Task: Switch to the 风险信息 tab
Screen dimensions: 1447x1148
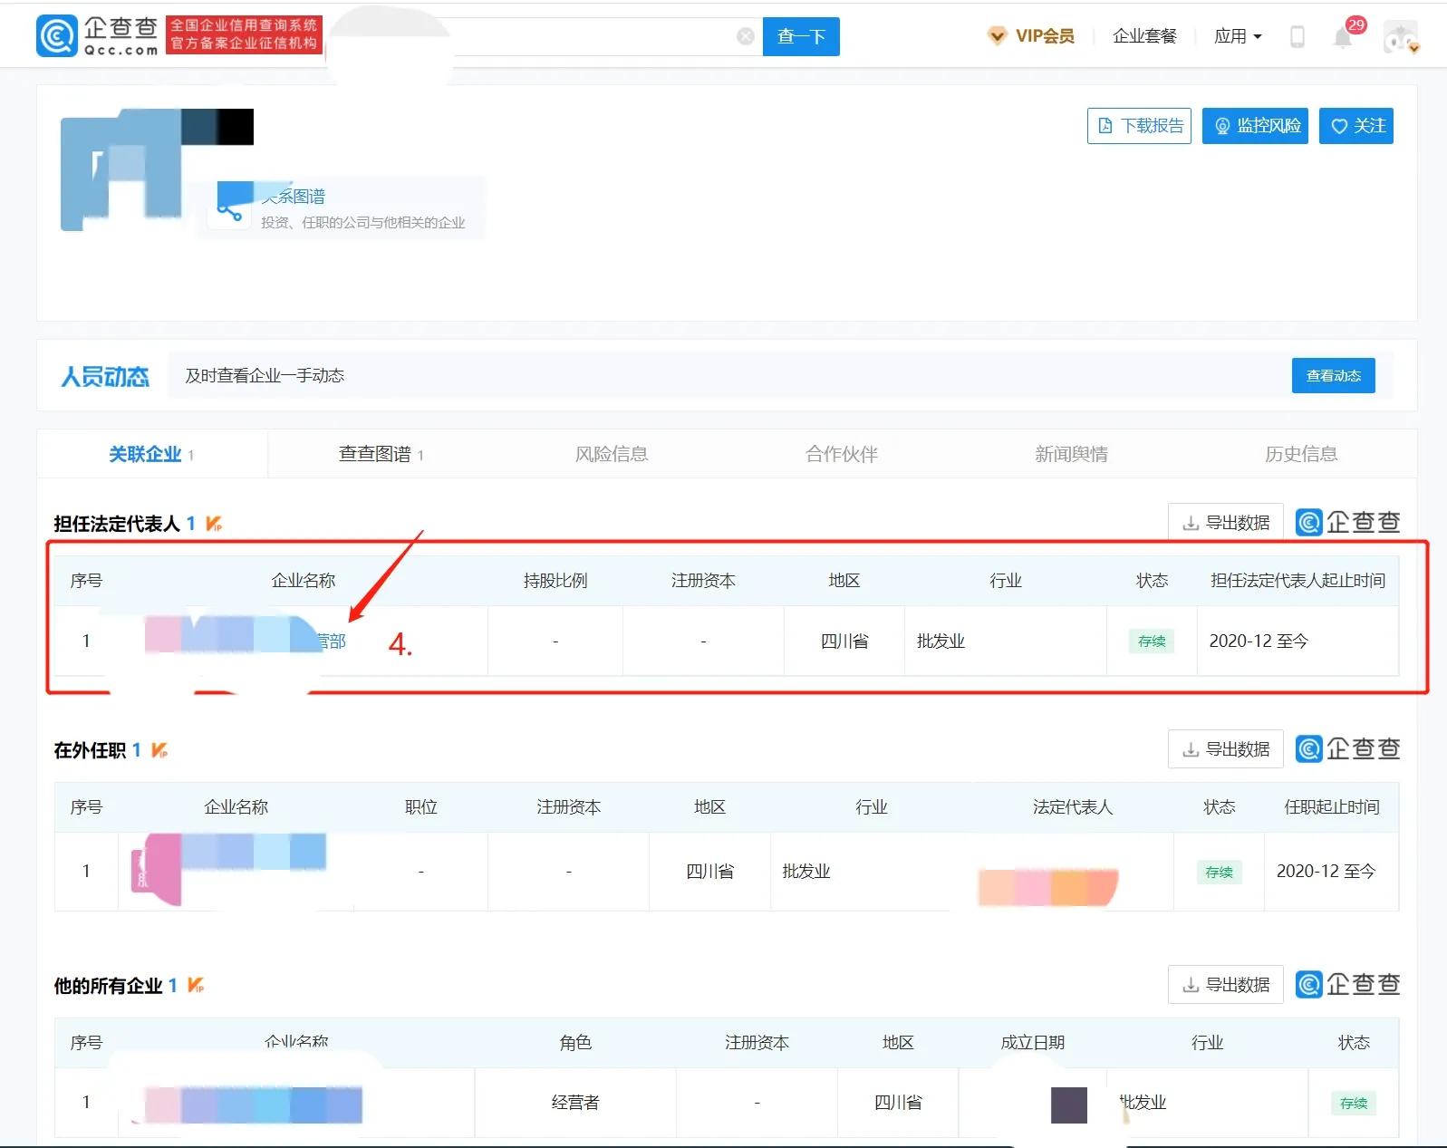Action: click(x=612, y=454)
